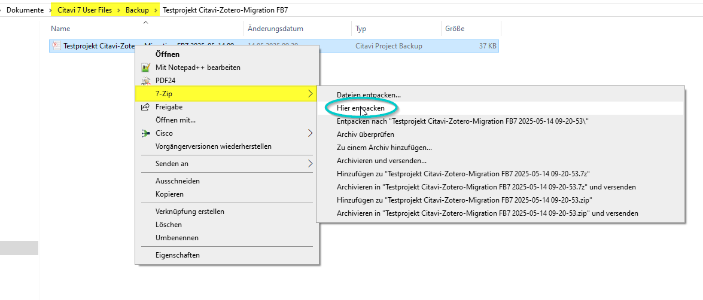The height and width of the screenshot is (300, 703).
Task: Click breadcrumb chevron after Citavi 7 User Files
Action: [x=119, y=10]
